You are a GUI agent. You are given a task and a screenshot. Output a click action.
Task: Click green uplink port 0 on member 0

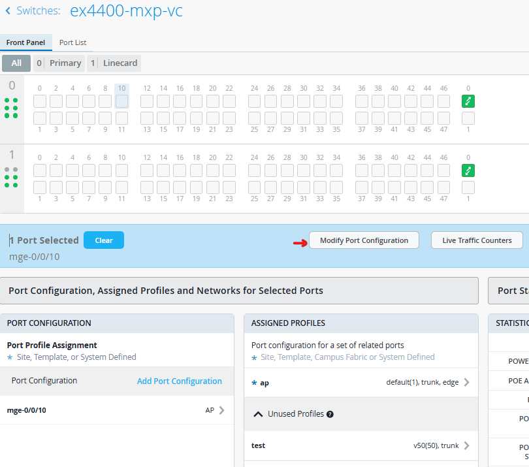click(468, 101)
